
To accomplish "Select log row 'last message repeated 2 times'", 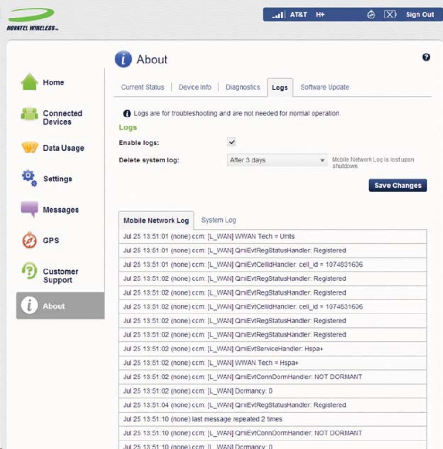I will click(x=273, y=419).
